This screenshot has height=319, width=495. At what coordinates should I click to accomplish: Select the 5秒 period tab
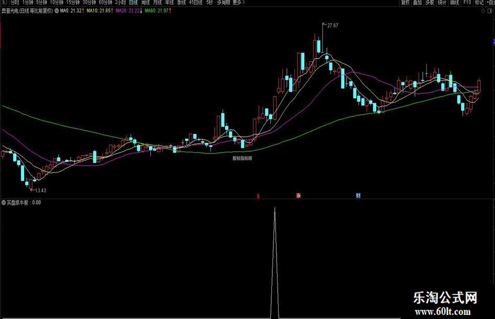(210, 3)
